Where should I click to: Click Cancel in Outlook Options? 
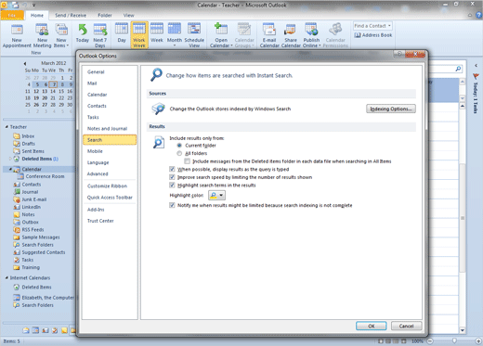406,326
